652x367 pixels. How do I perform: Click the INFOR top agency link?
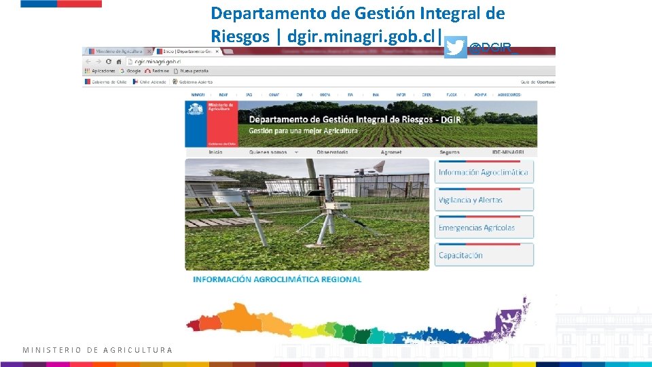coord(401,95)
